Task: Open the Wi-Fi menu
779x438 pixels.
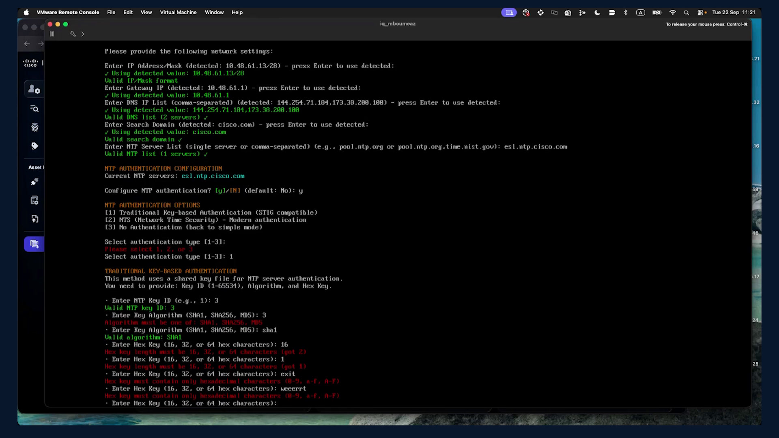Action: (673, 13)
